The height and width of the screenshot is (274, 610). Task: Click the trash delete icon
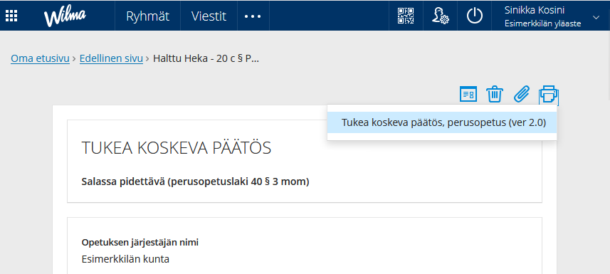(x=495, y=94)
